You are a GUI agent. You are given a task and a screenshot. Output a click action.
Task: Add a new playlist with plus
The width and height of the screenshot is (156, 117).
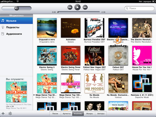click(x=3, y=113)
